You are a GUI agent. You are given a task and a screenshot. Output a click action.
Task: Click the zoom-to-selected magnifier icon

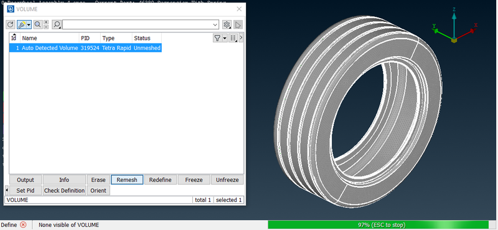pyautogui.click(x=37, y=24)
